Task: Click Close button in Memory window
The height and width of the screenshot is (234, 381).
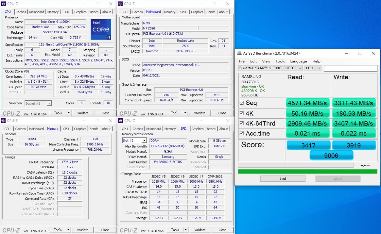Action: 105,230
